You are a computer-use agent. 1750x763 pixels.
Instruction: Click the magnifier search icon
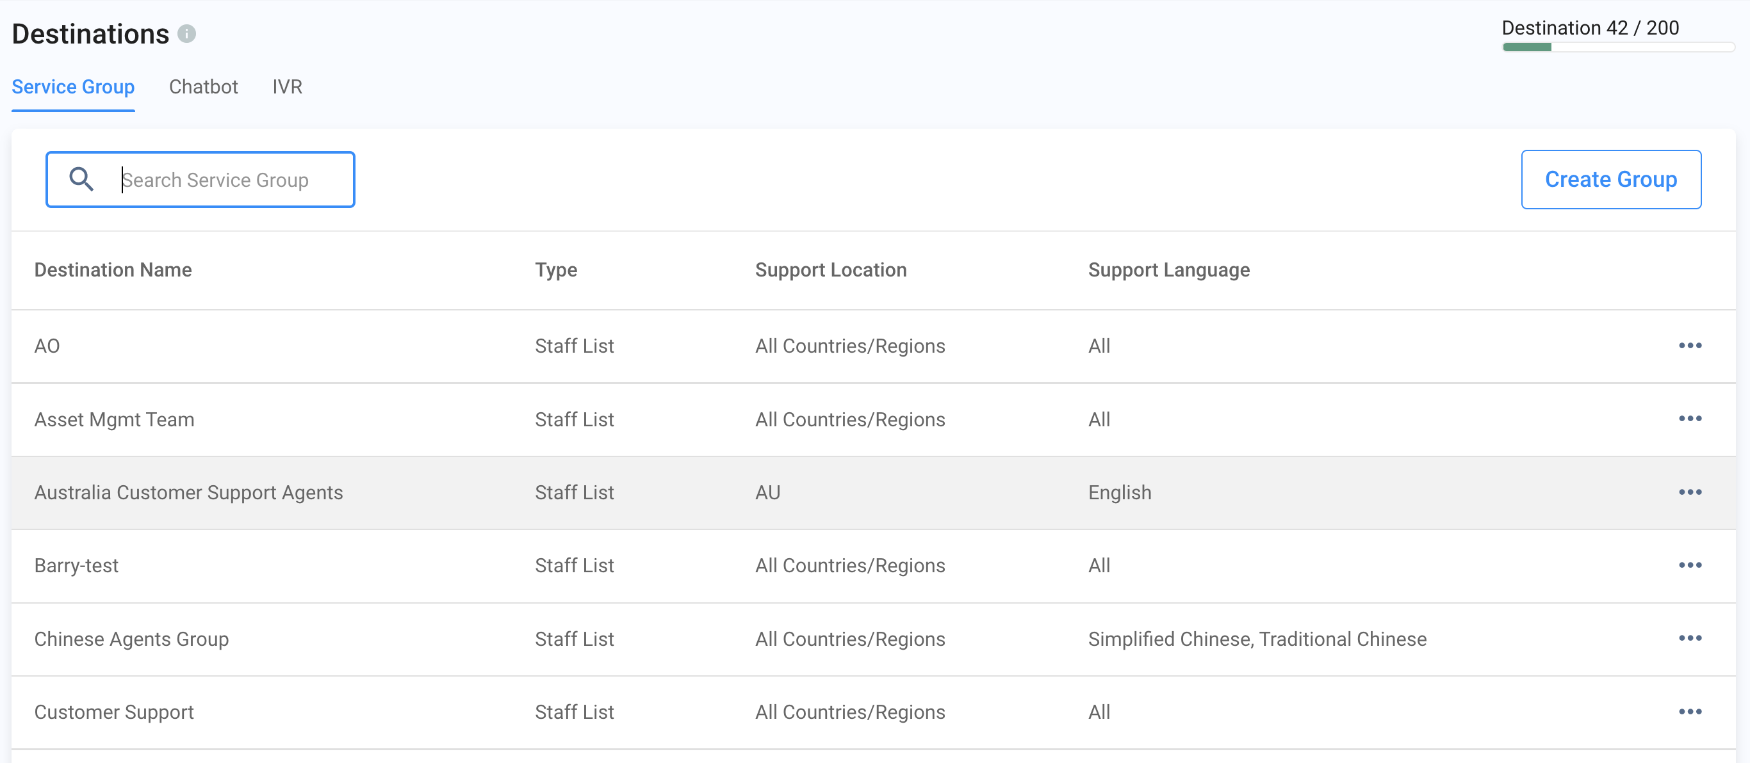[x=81, y=179]
